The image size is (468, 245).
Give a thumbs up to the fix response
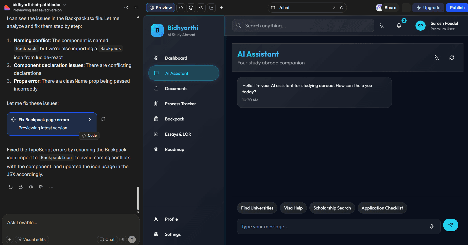tap(21, 187)
